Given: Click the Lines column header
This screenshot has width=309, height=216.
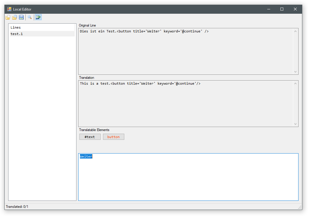Looking at the screenshot, I should coord(16,27).
